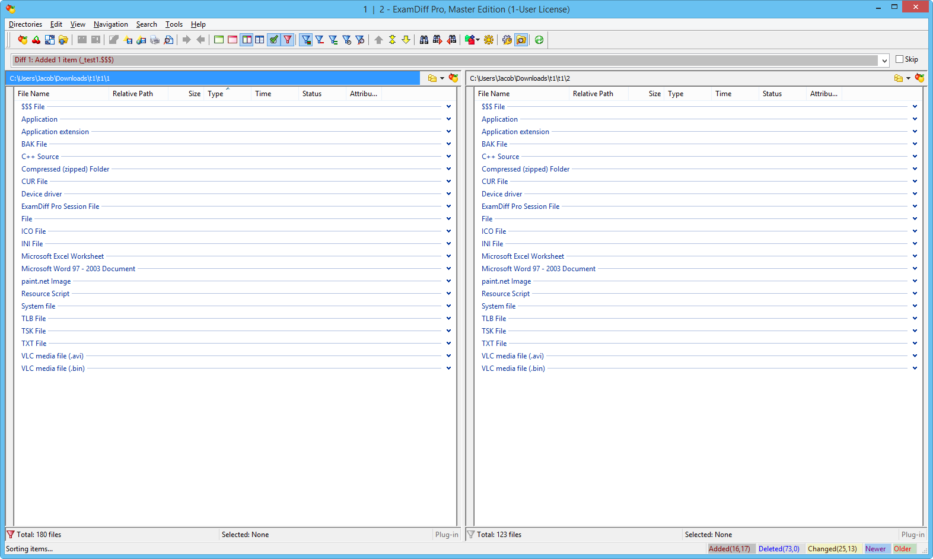Click the binoculars Find icon

[424, 40]
